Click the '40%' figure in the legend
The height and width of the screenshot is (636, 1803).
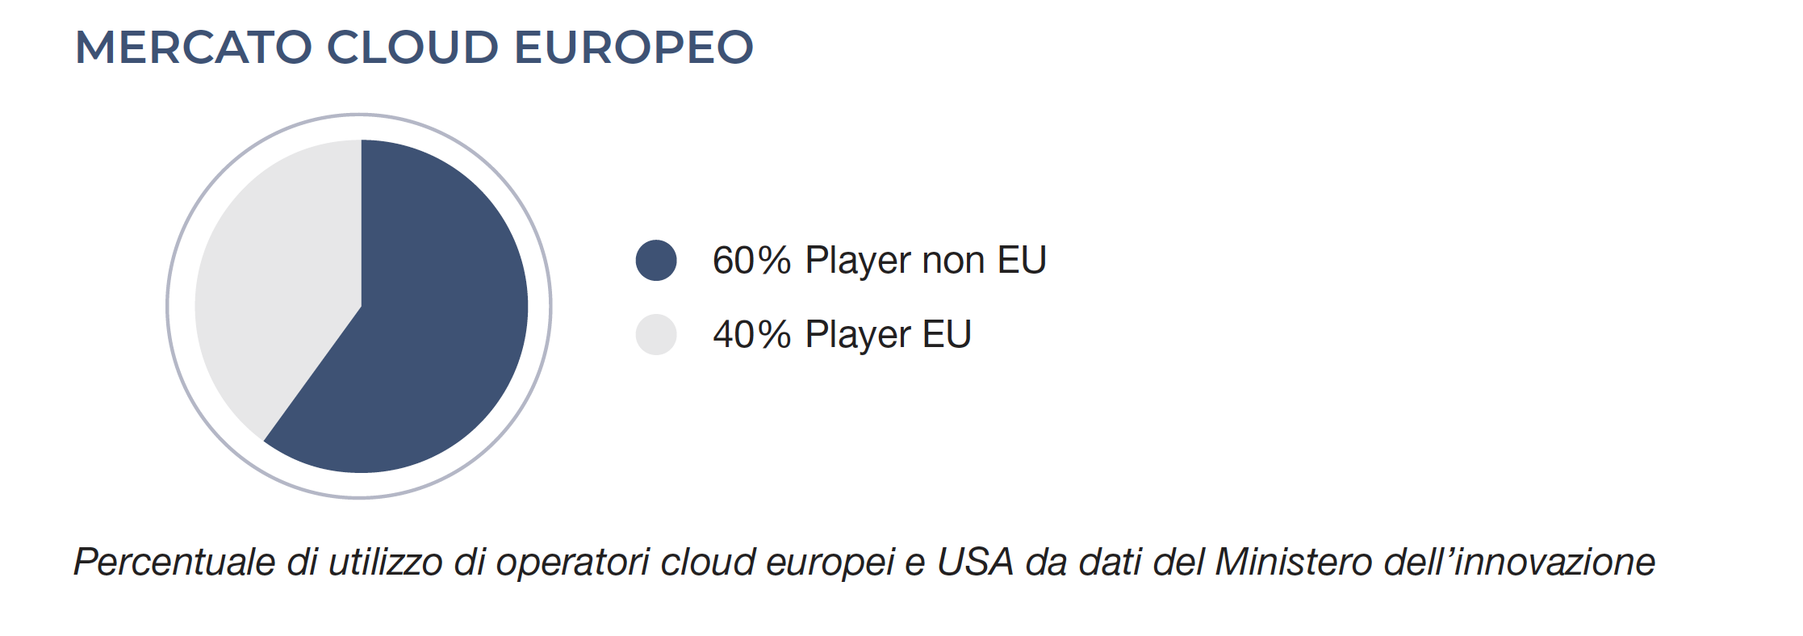(752, 334)
